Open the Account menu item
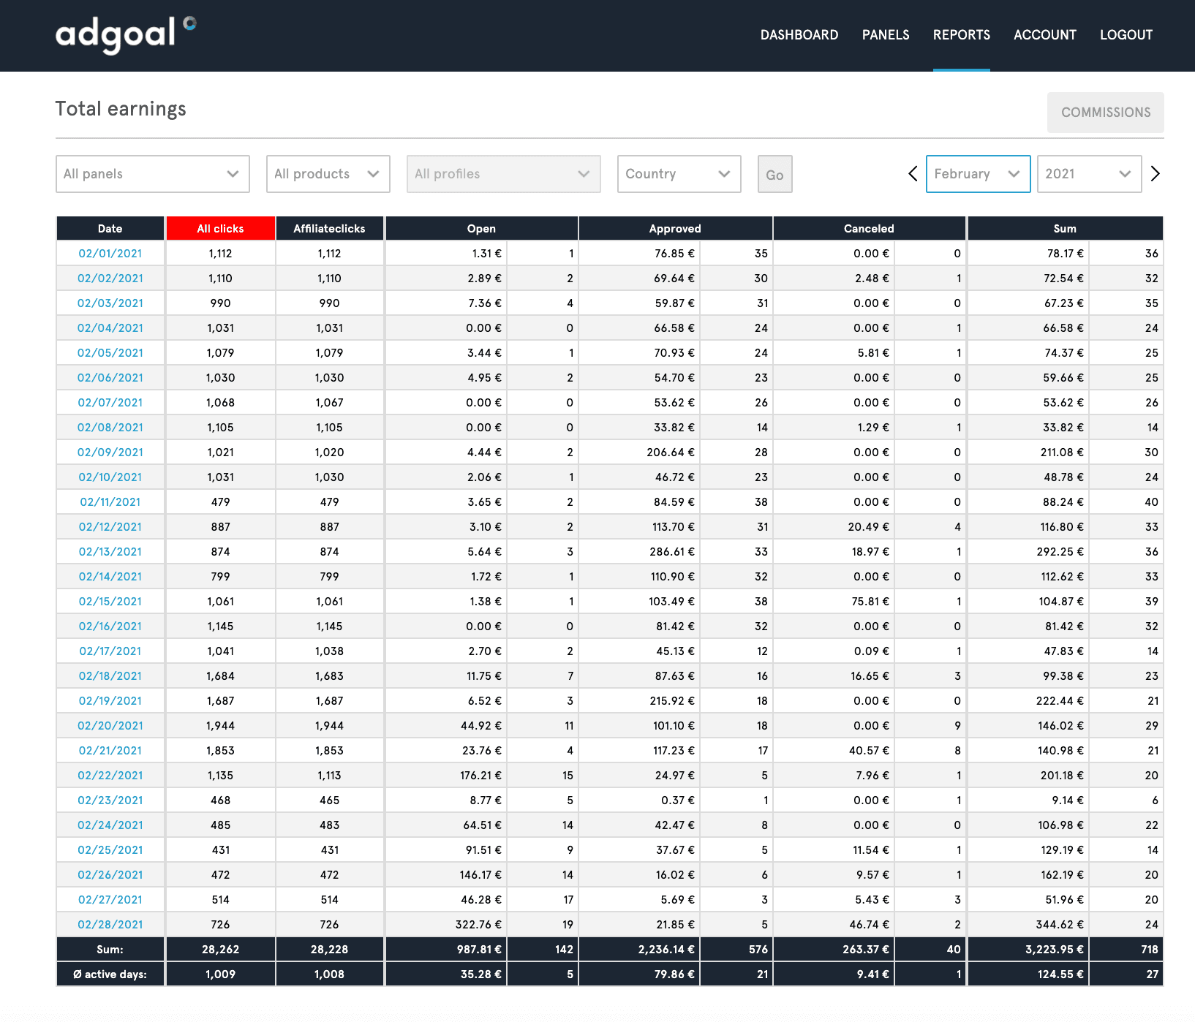Image resolution: width=1195 pixels, height=1022 pixels. point(1045,35)
